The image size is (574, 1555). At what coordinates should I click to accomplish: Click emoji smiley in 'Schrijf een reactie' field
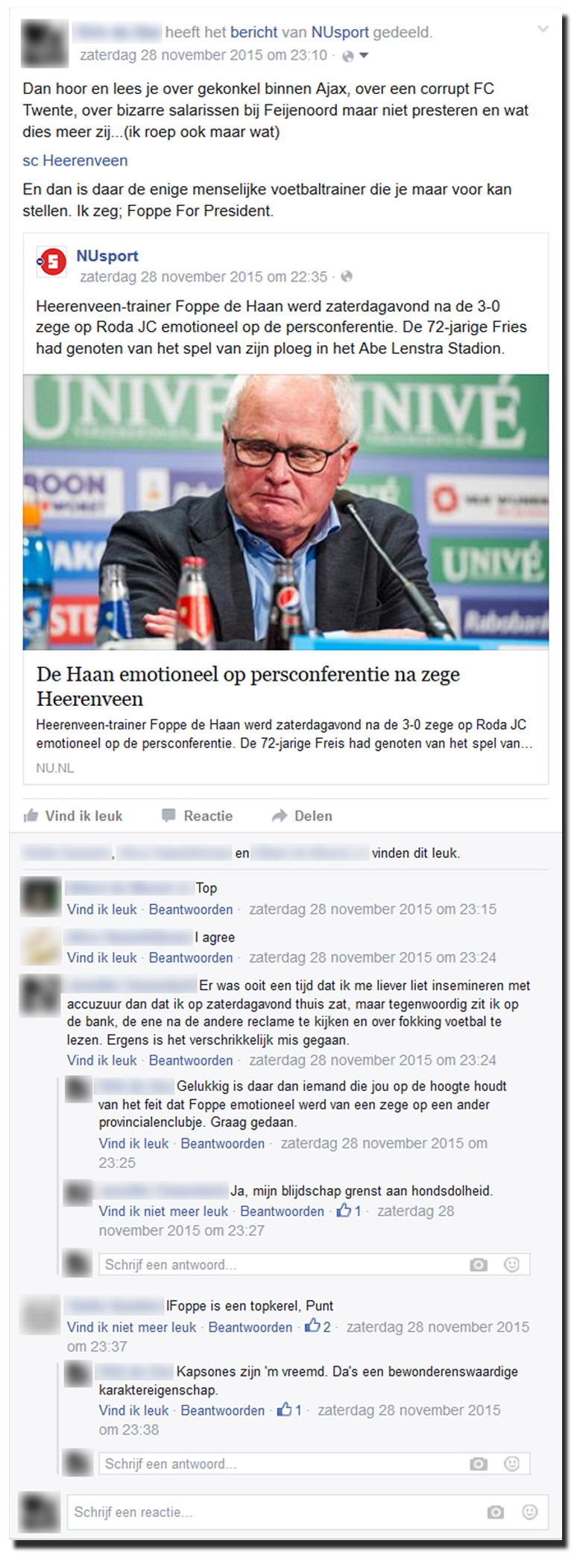click(x=530, y=1512)
